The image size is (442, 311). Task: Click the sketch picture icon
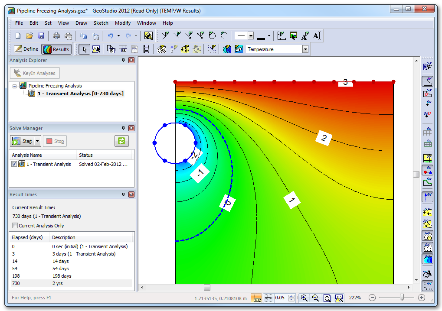(294, 36)
